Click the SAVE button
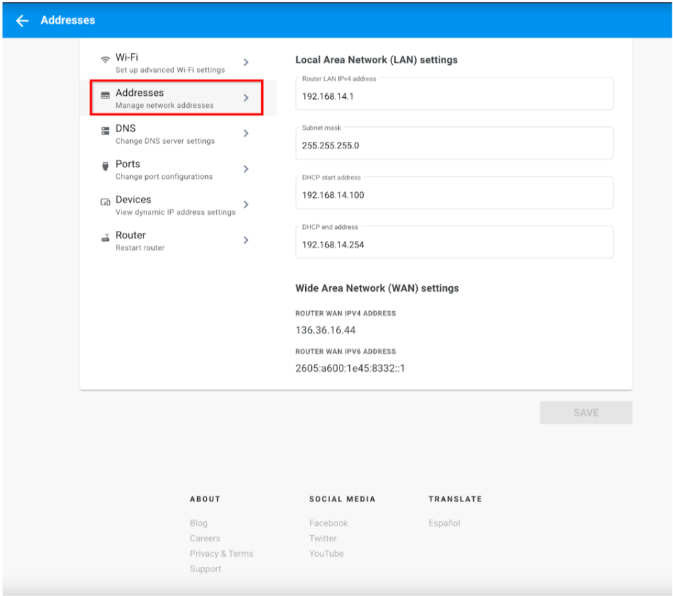This screenshot has width=673, height=596. click(x=585, y=412)
